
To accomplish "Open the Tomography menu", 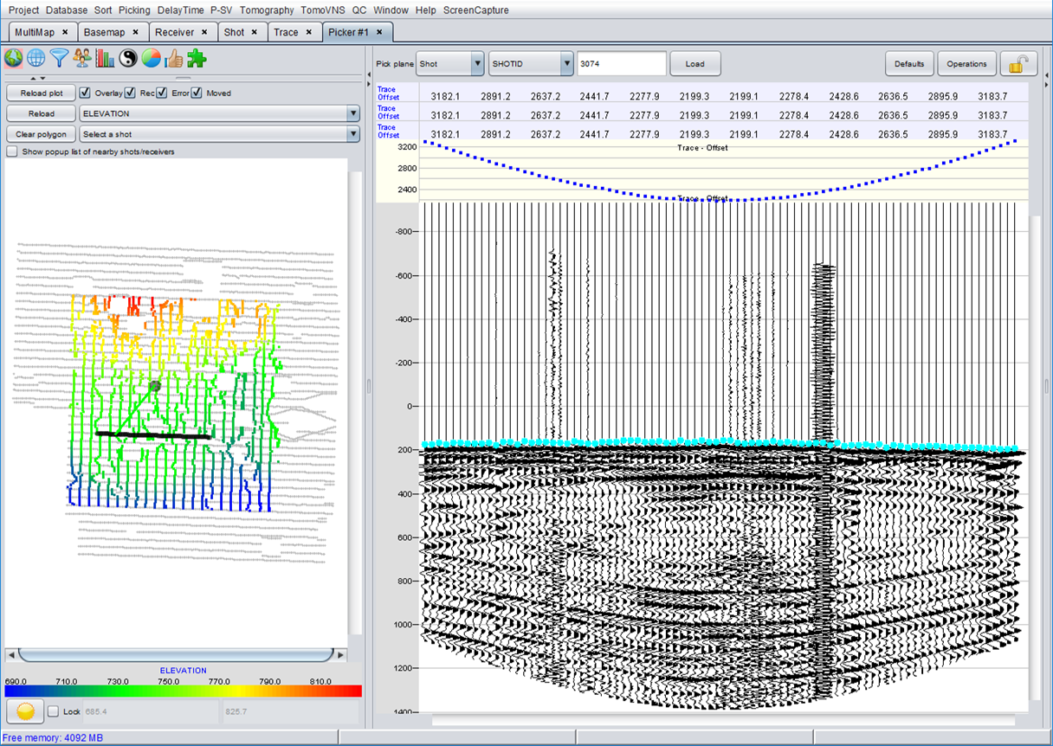I will [265, 10].
